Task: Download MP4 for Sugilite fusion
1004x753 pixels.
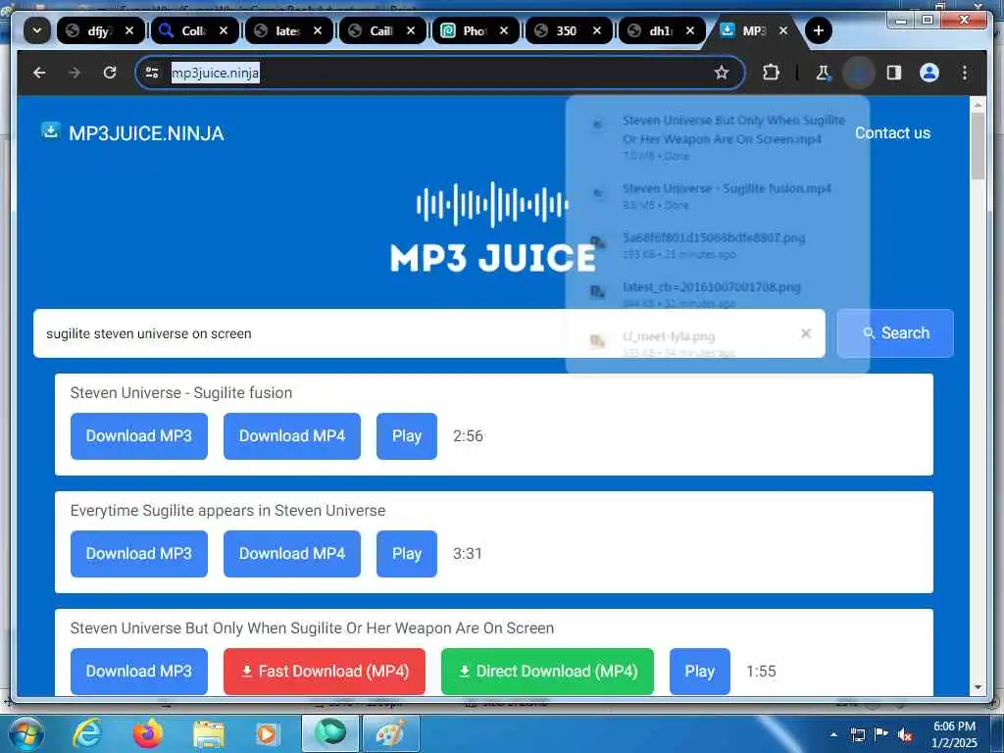Action: click(292, 436)
